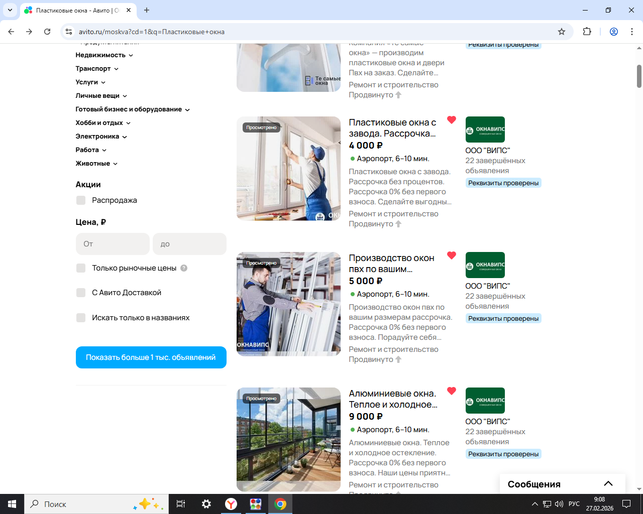Open the Chrome profile menu

click(x=614, y=32)
